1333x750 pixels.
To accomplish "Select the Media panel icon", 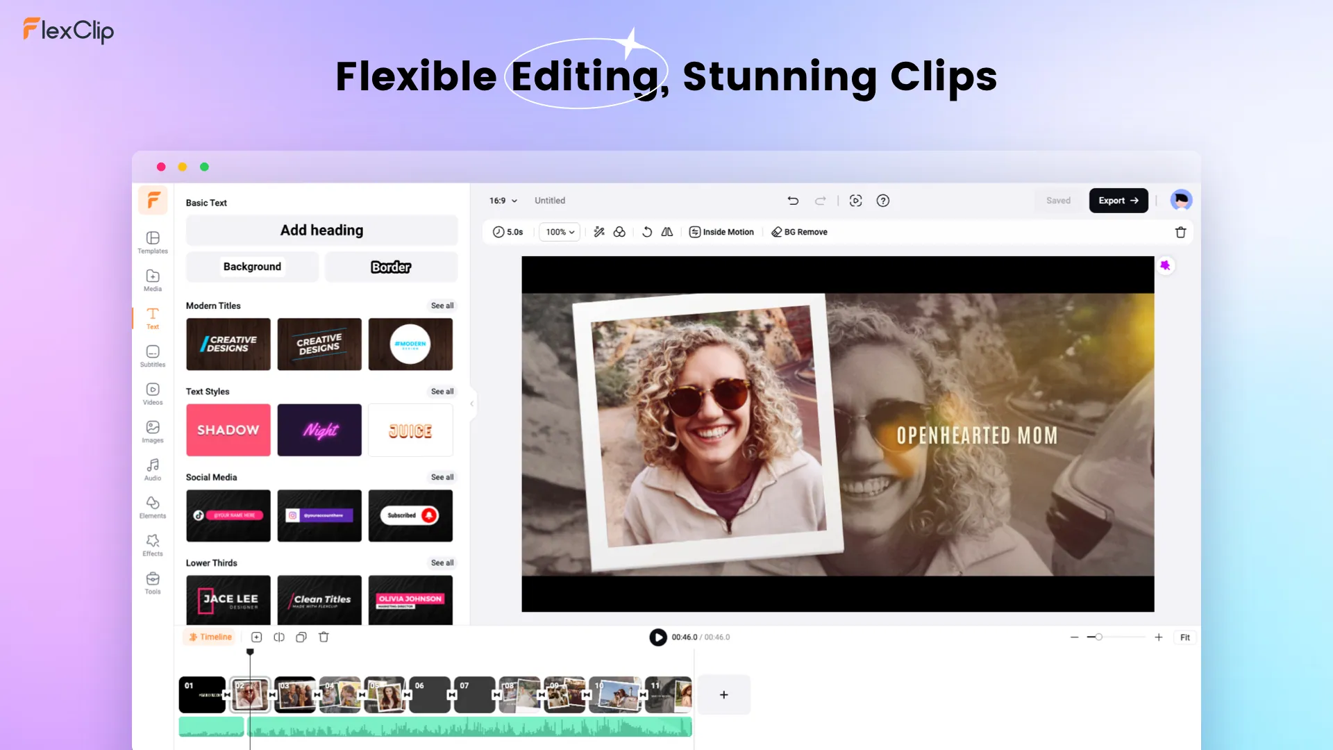I will 153,281.
